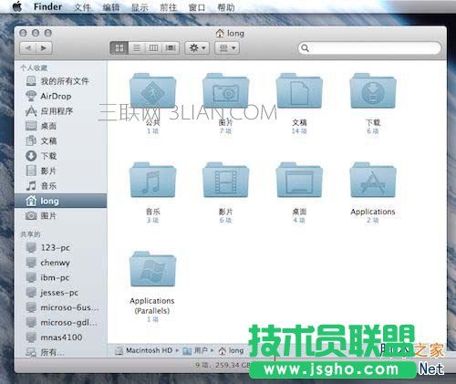Click the 共享的 sidebar heading
Screen dimensions: 456x384
click(30, 234)
